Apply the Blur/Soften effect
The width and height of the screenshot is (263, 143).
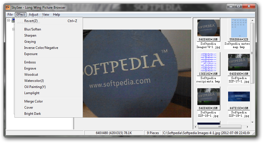coord(49,29)
